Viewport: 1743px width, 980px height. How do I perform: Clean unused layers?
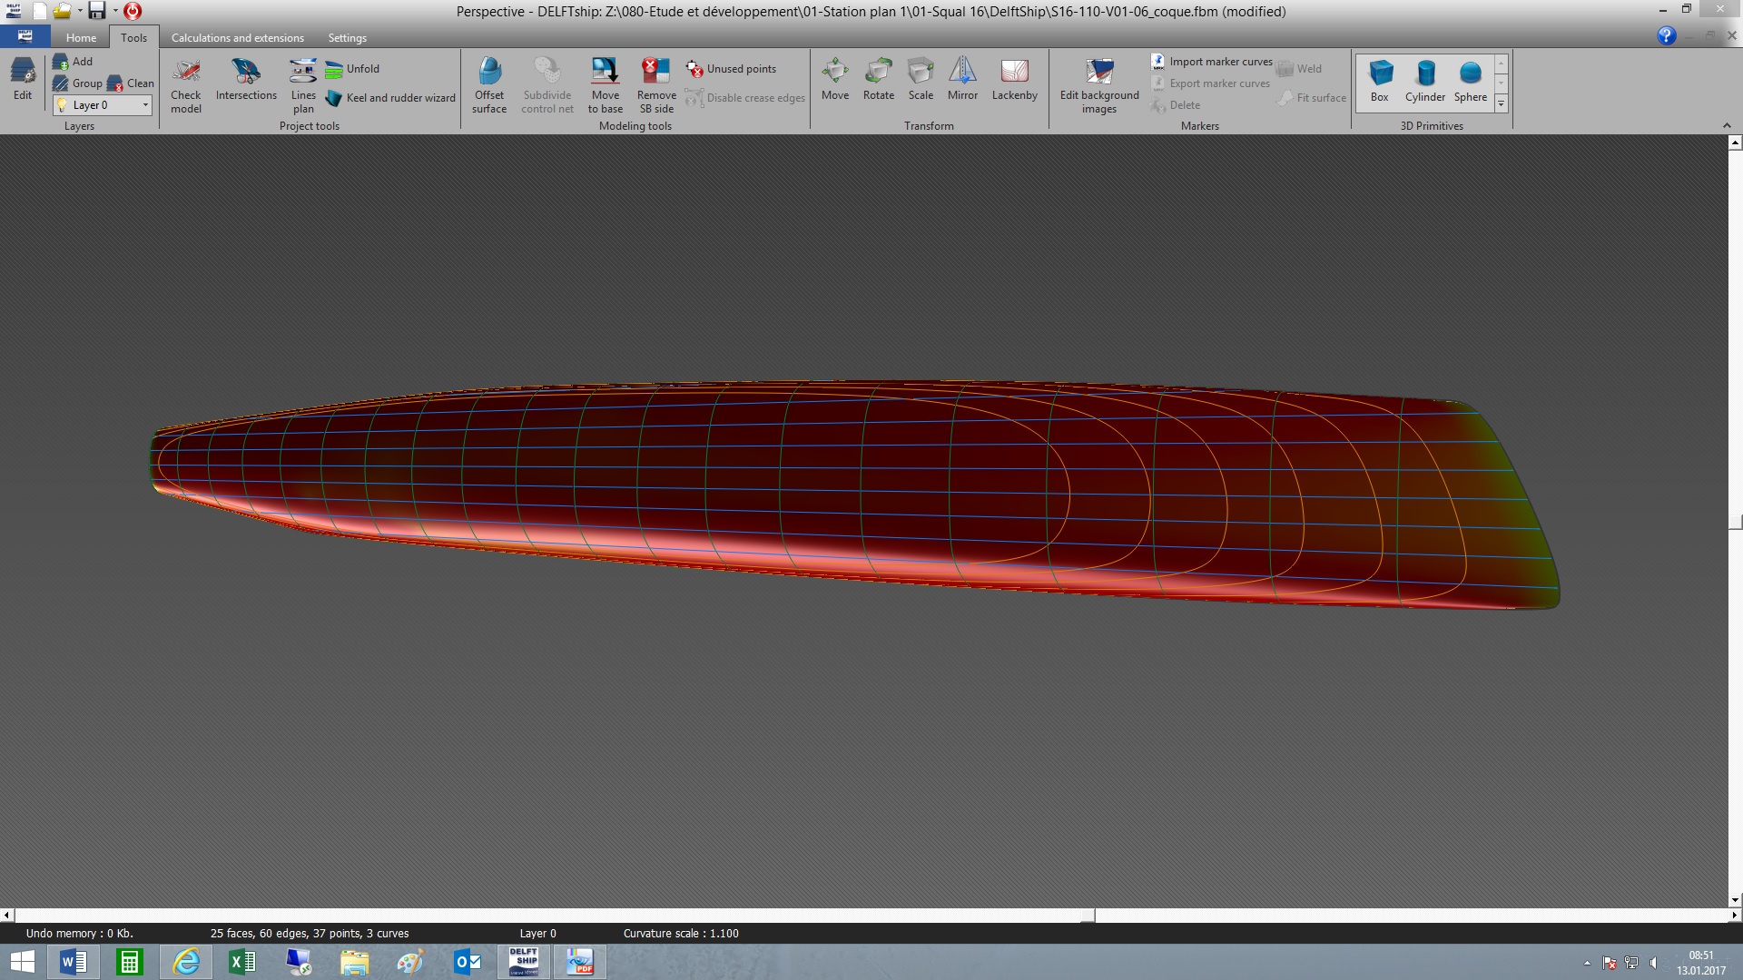131,83
